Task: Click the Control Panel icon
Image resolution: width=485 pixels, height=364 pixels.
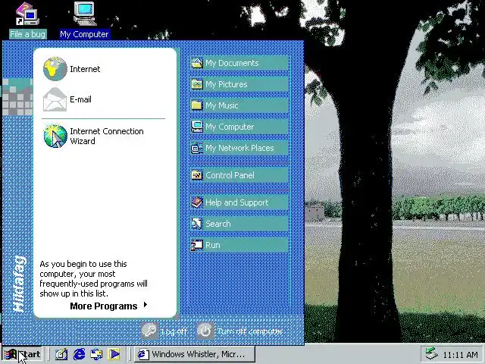Action: click(197, 175)
